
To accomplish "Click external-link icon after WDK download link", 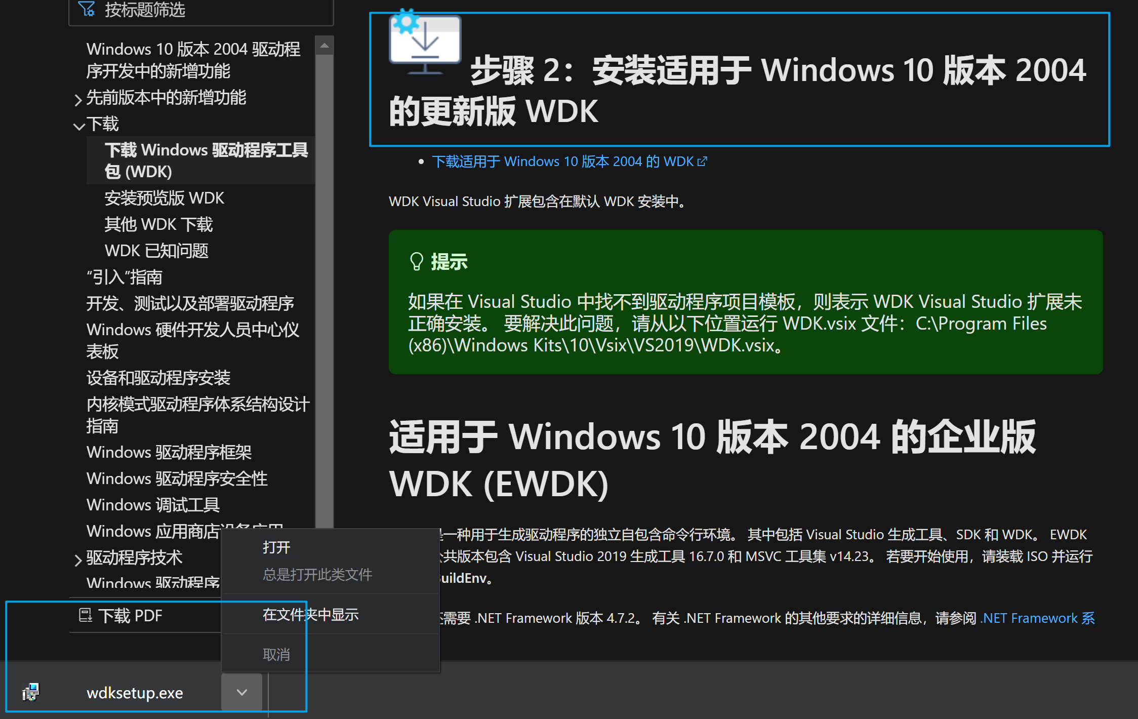I will click(702, 162).
